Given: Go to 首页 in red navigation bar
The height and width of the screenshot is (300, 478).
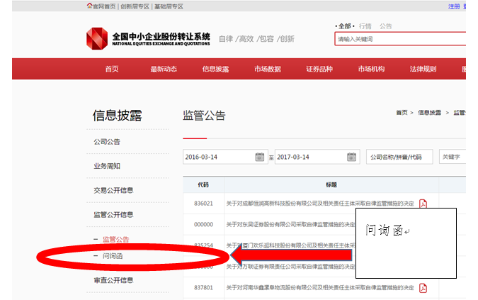Looking at the screenshot, I should tap(111, 69).
